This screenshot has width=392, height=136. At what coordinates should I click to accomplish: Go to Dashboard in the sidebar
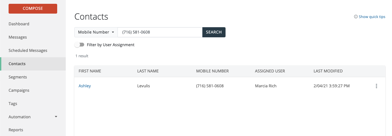(19, 24)
